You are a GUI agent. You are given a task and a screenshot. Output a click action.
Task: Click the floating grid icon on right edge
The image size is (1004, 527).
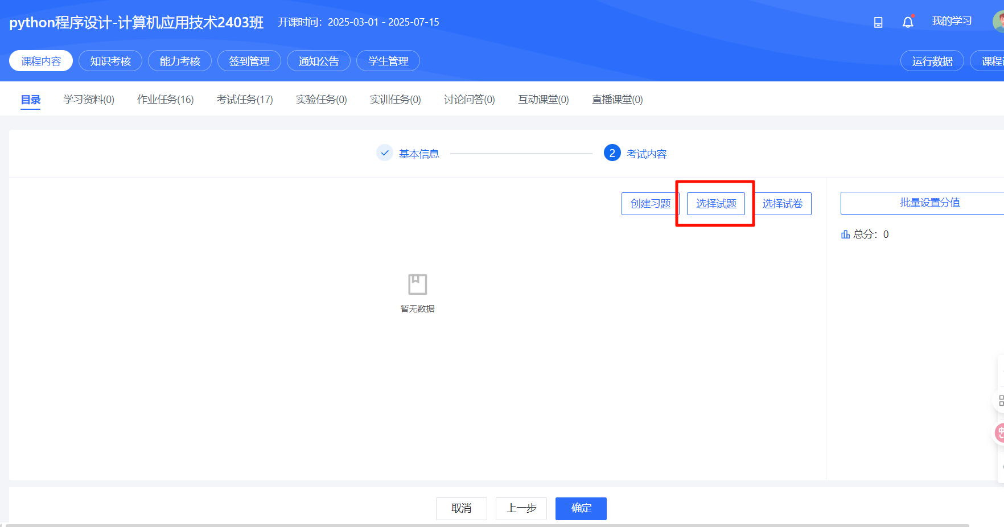(999, 401)
